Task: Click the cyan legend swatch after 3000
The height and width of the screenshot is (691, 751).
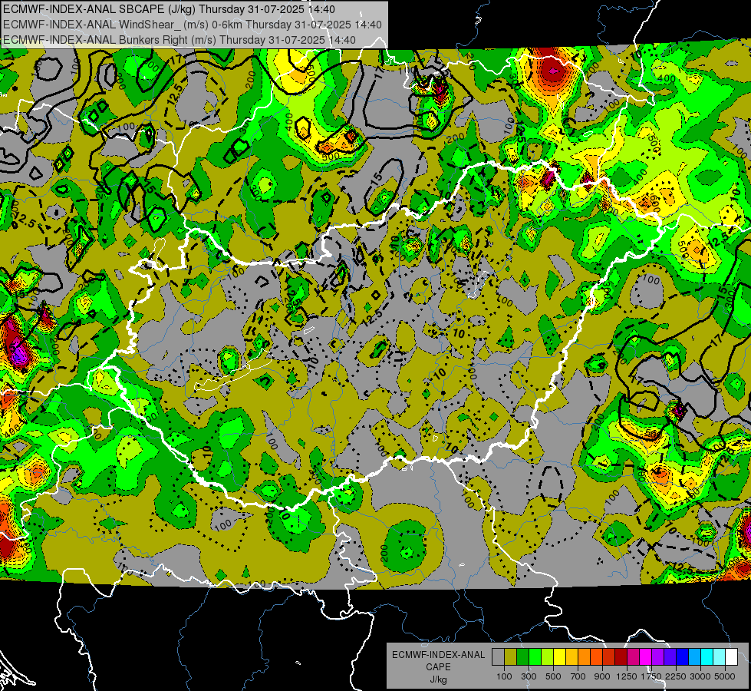Action: 707,657
